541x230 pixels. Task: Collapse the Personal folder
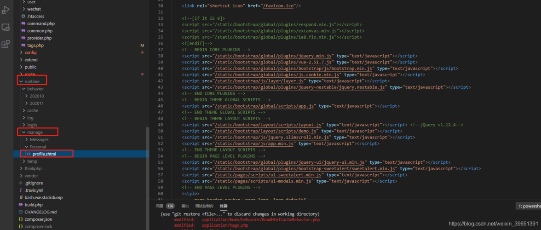click(x=26, y=147)
